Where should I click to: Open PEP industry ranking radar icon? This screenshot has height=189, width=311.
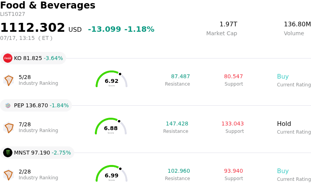(9, 127)
